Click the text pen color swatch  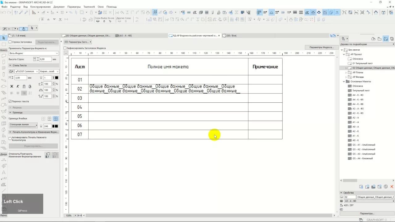[x=55, y=78]
